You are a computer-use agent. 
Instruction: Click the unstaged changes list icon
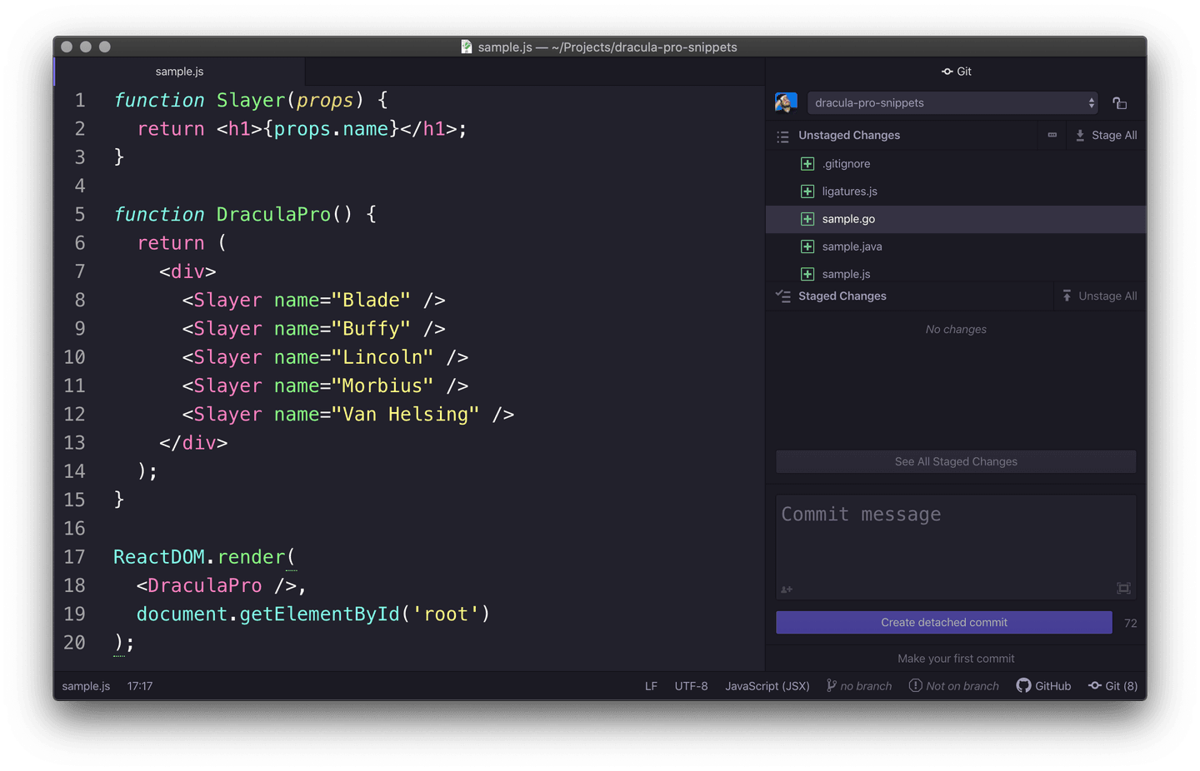(782, 136)
